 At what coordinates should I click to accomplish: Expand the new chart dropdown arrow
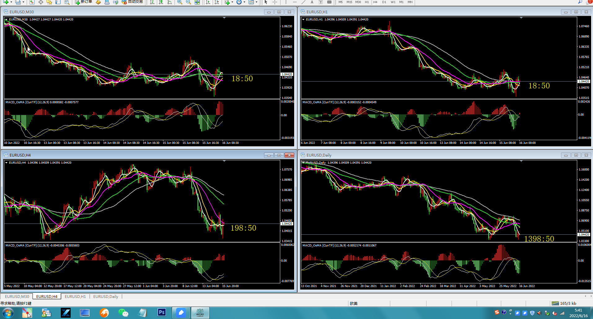point(11,2)
